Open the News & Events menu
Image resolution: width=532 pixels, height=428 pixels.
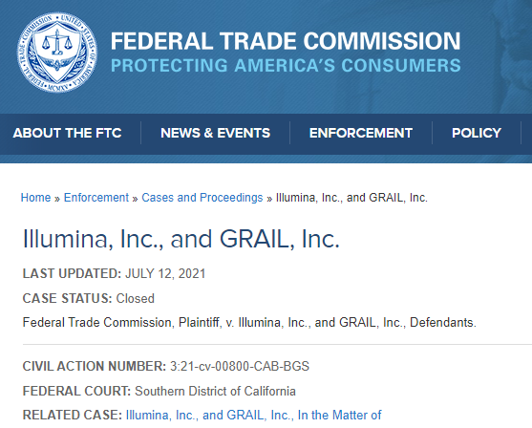click(x=216, y=133)
